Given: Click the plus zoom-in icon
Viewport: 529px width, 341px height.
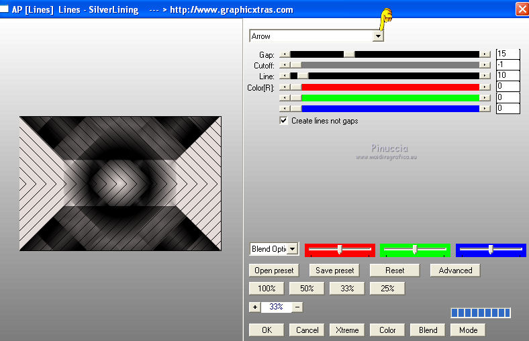Looking at the screenshot, I should click(x=254, y=307).
